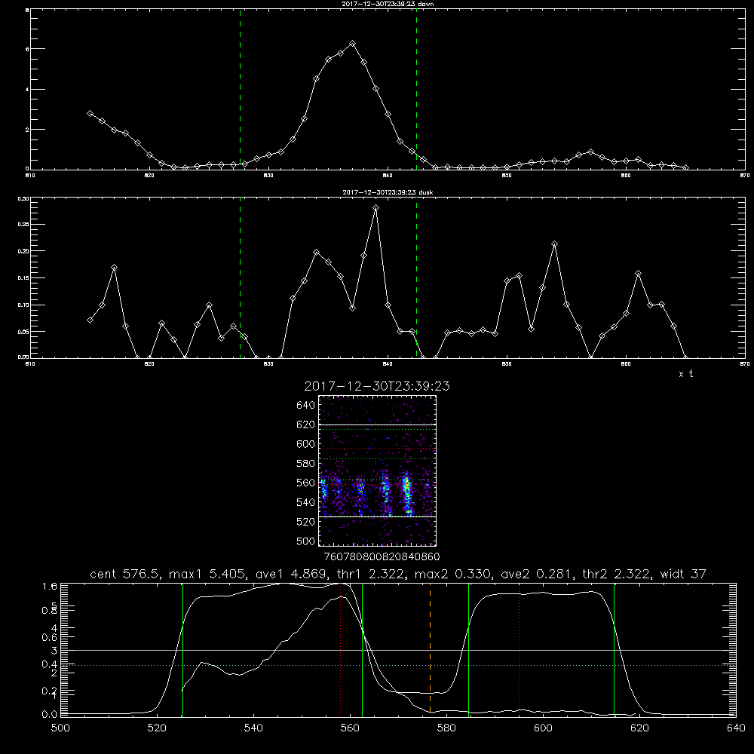The height and width of the screenshot is (754, 754).
Task: Click the "x t" label below the dusk plot
Action: pyautogui.click(x=685, y=374)
